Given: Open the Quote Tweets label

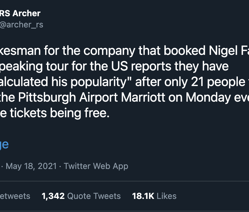Looking at the screenshot, I should pyautogui.click(x=94, y=196).
